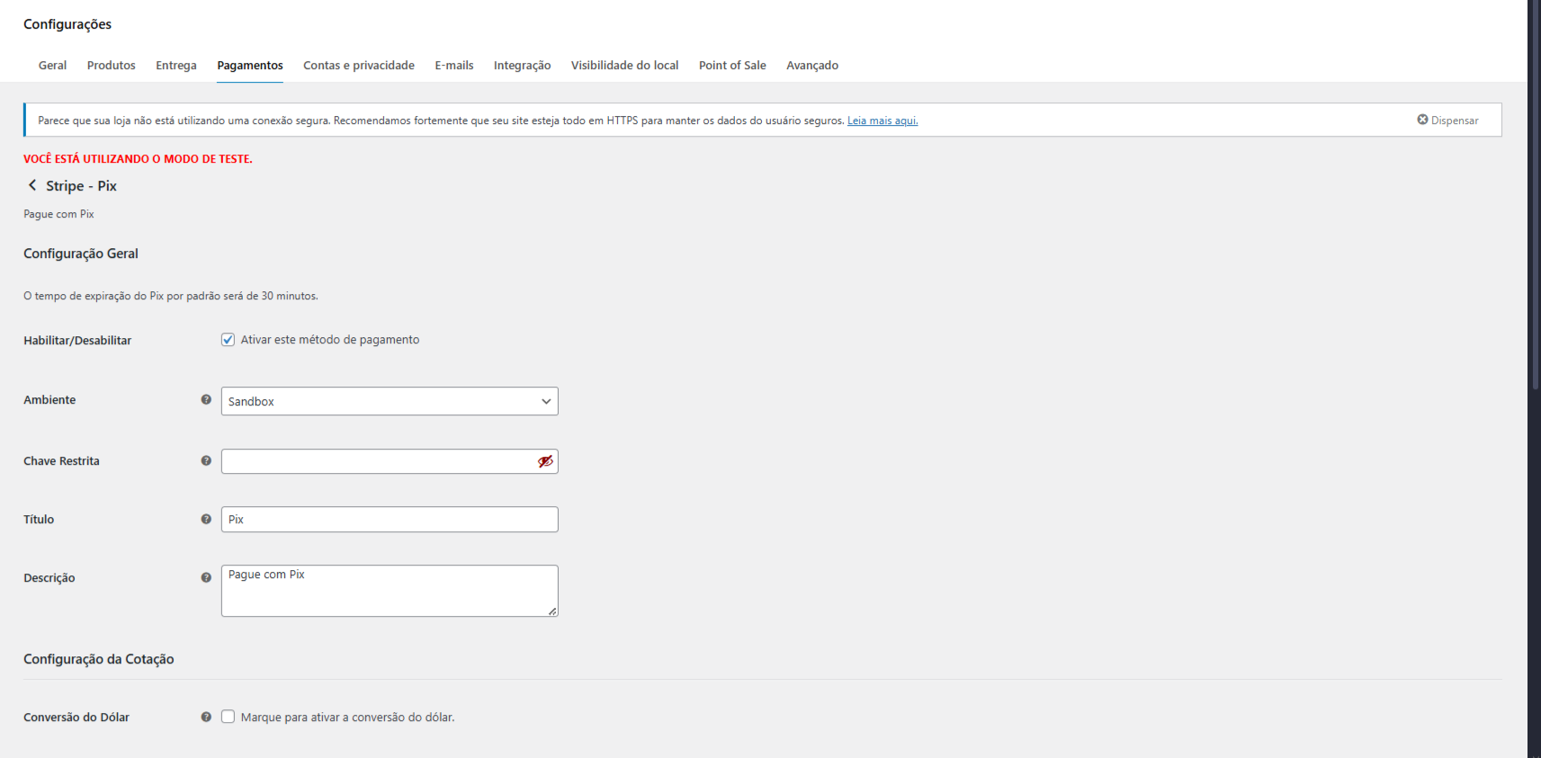This screenshot has height=758, width=1541.
Task: Select the Integração tab
Action: pos(522,66)
